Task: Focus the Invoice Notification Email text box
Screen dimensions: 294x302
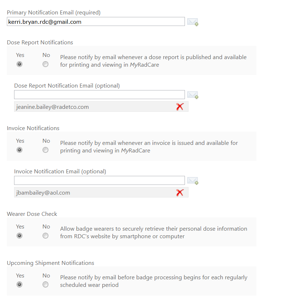Action: pyautogui.click(x=99, y=180)
